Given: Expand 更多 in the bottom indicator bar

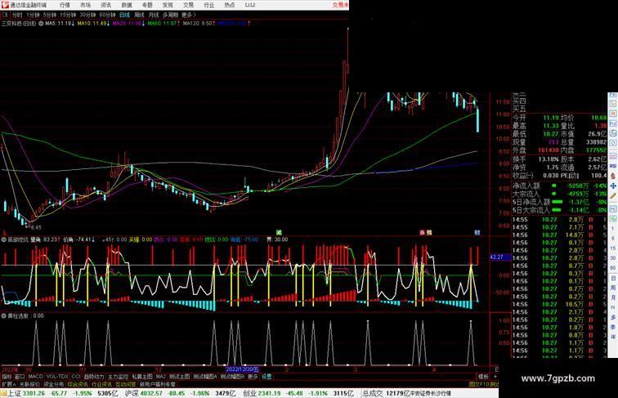Looking at the screenshot, I should coord(253,376).
